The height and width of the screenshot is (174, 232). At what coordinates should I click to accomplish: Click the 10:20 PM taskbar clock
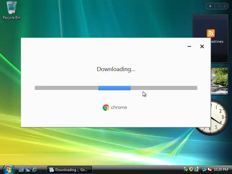(221, 170)
